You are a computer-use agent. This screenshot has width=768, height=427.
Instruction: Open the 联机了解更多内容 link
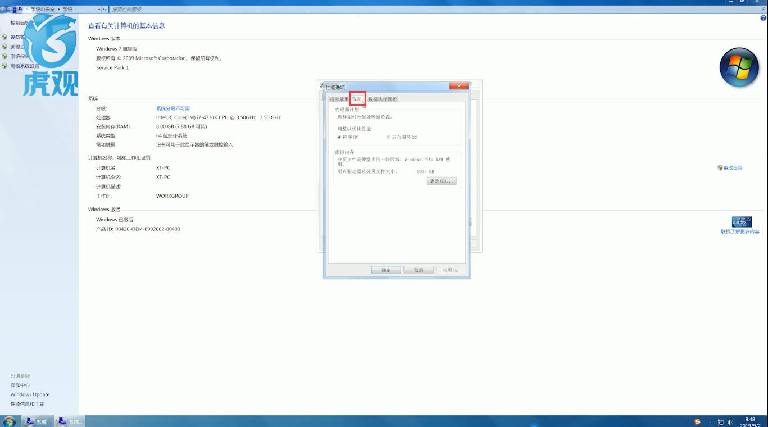(x=742, y=231)
